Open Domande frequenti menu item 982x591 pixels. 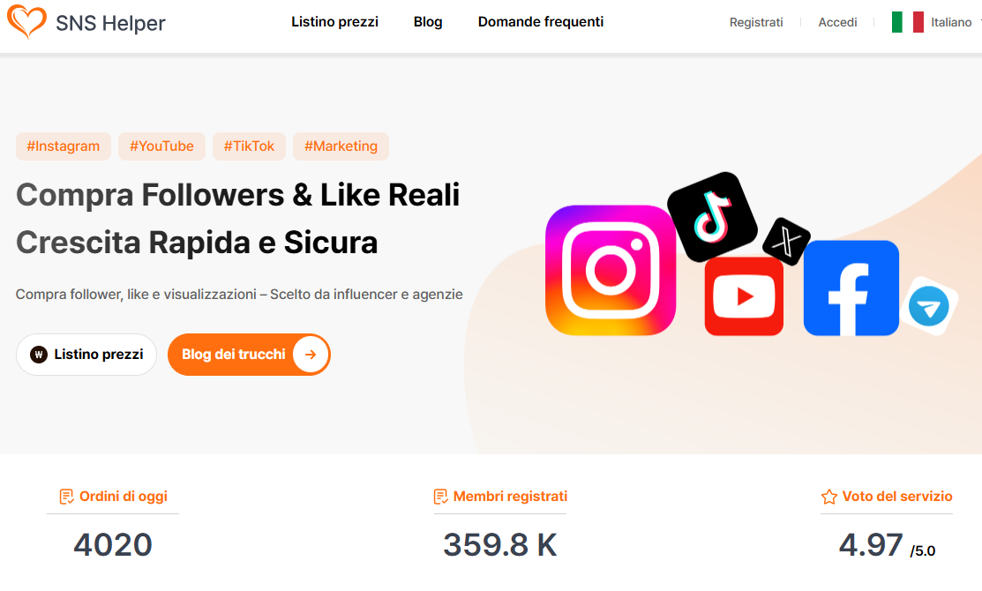point(541,22)
